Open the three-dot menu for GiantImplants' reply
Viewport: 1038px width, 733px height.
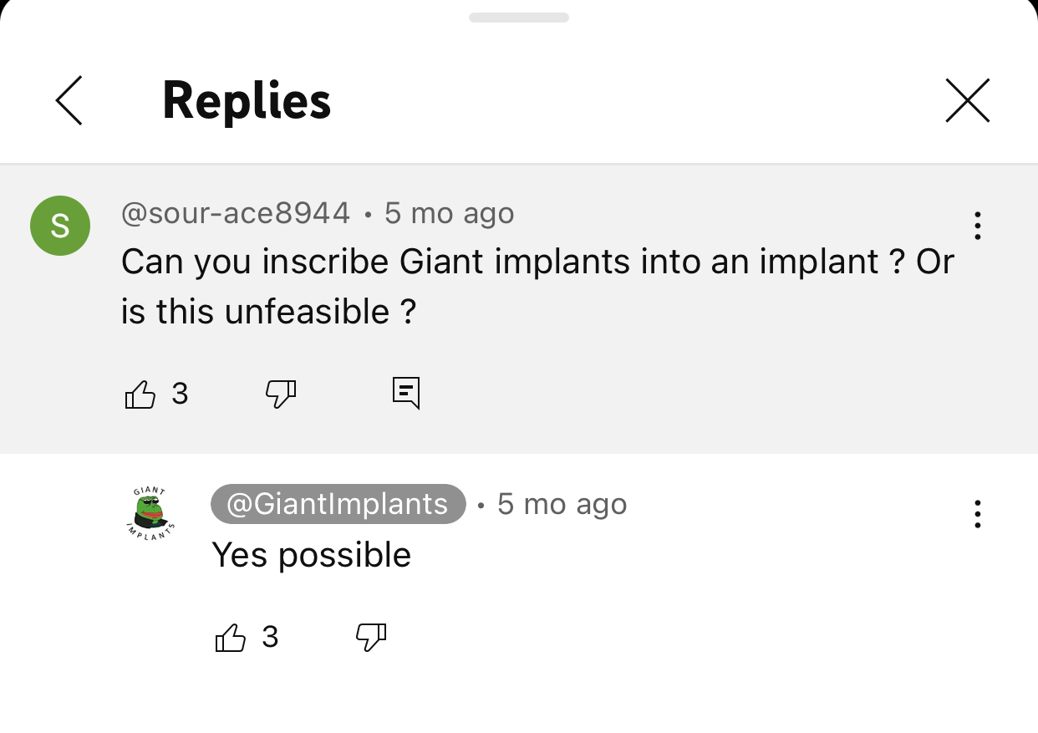click(977, 514)
